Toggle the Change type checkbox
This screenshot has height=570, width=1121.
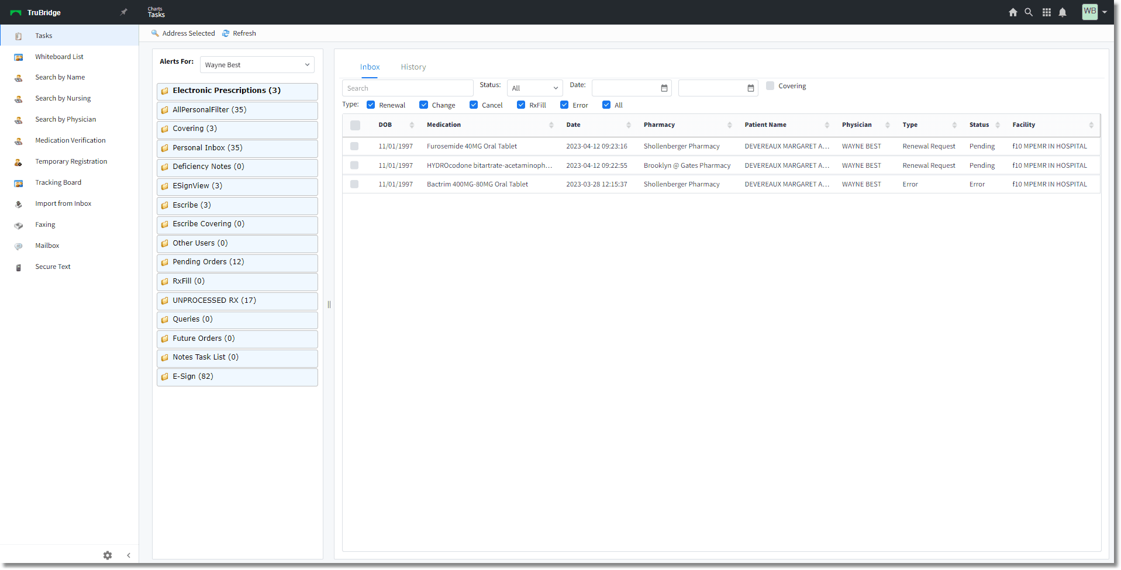424,105
